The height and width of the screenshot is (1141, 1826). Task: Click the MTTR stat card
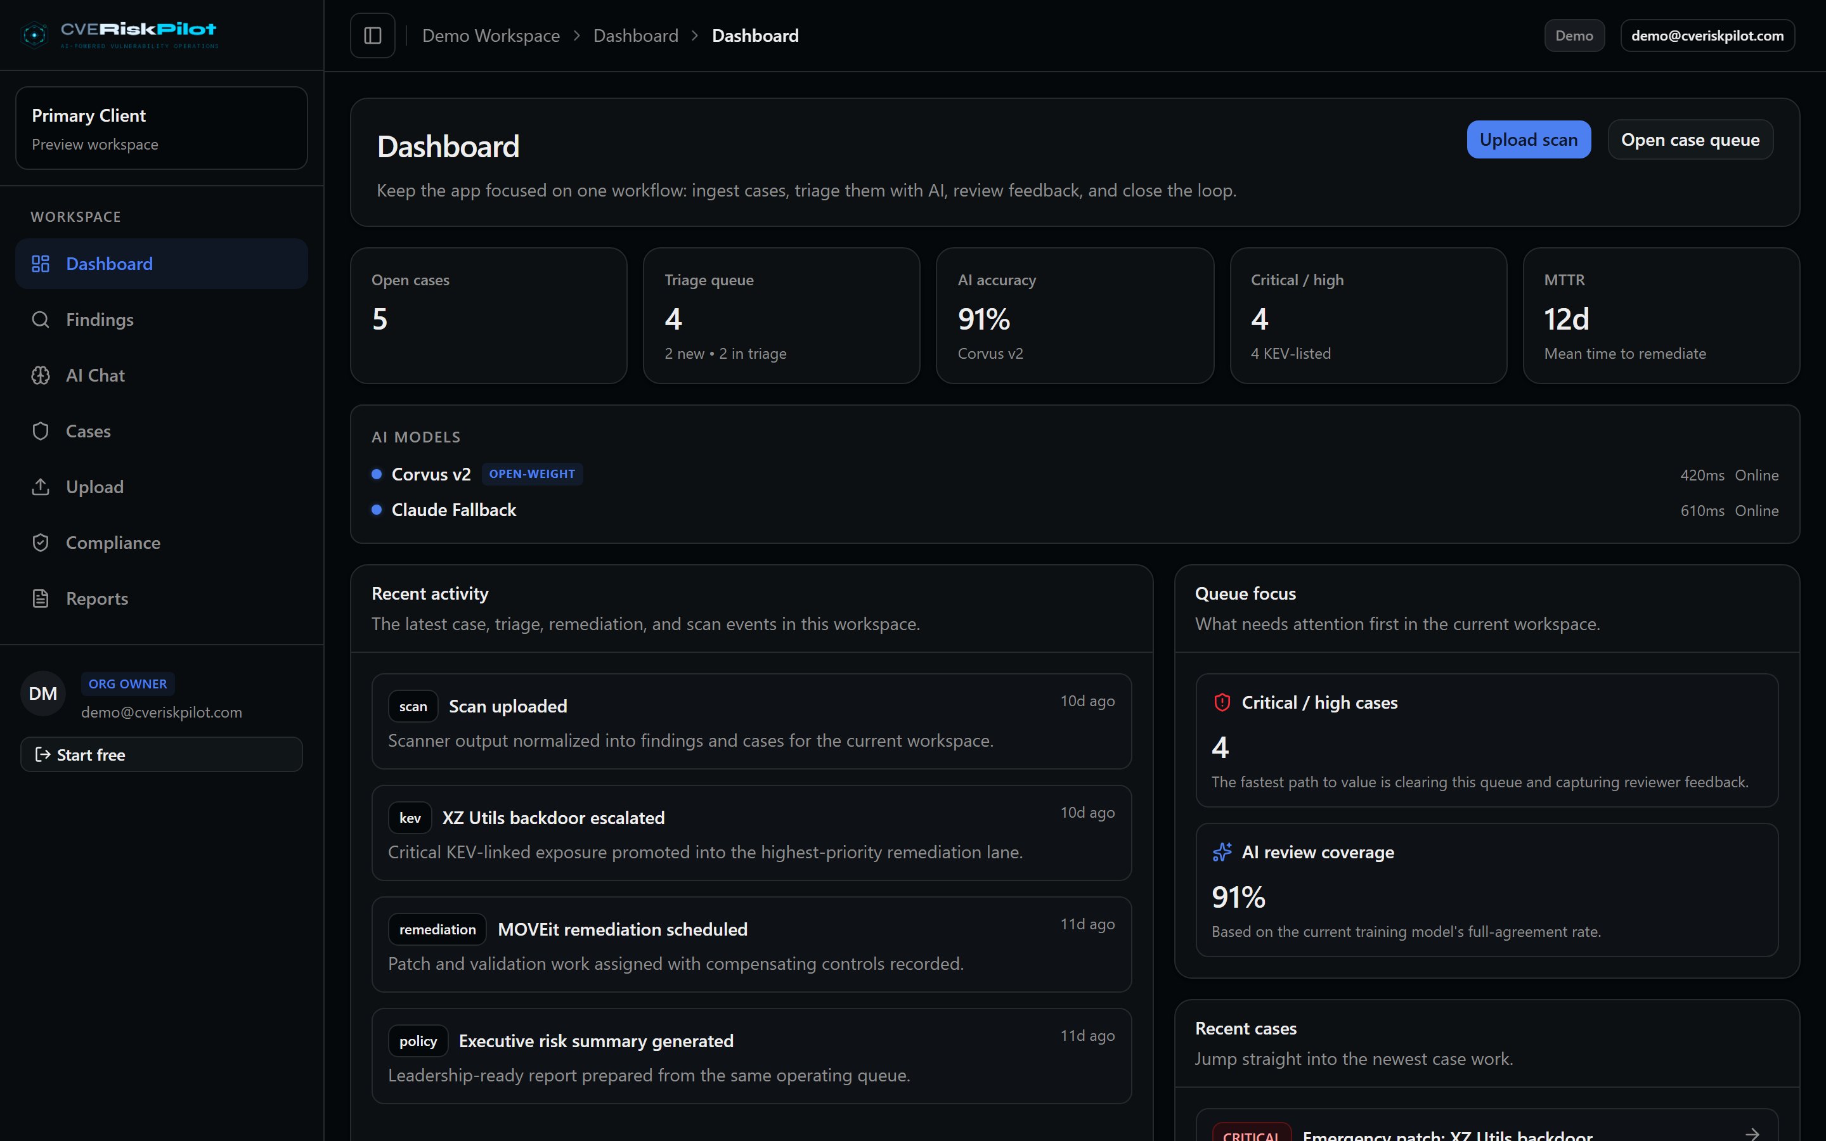[1662, 316]
